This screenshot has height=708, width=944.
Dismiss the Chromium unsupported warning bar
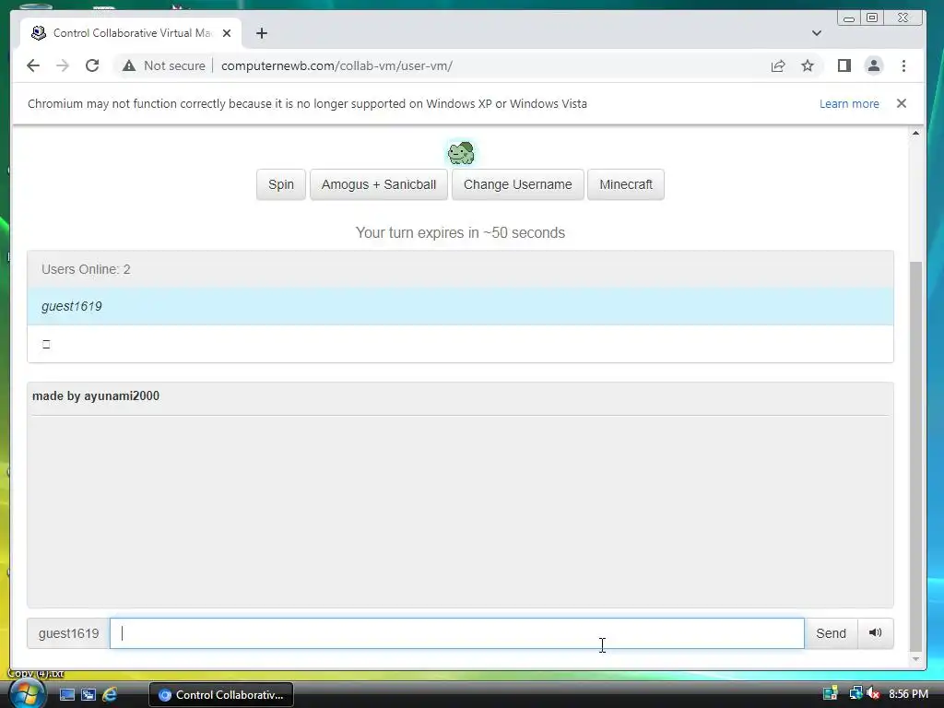click(902, 103)
